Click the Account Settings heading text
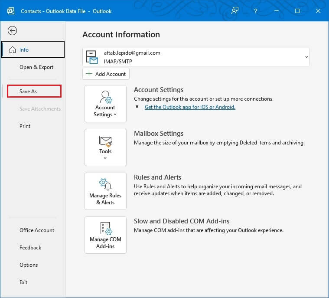This screenshot has height=298, width=329. tap(159, 90)
